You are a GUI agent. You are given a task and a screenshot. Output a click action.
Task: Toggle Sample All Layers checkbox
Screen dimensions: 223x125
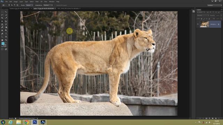click(x=55, y=5)
